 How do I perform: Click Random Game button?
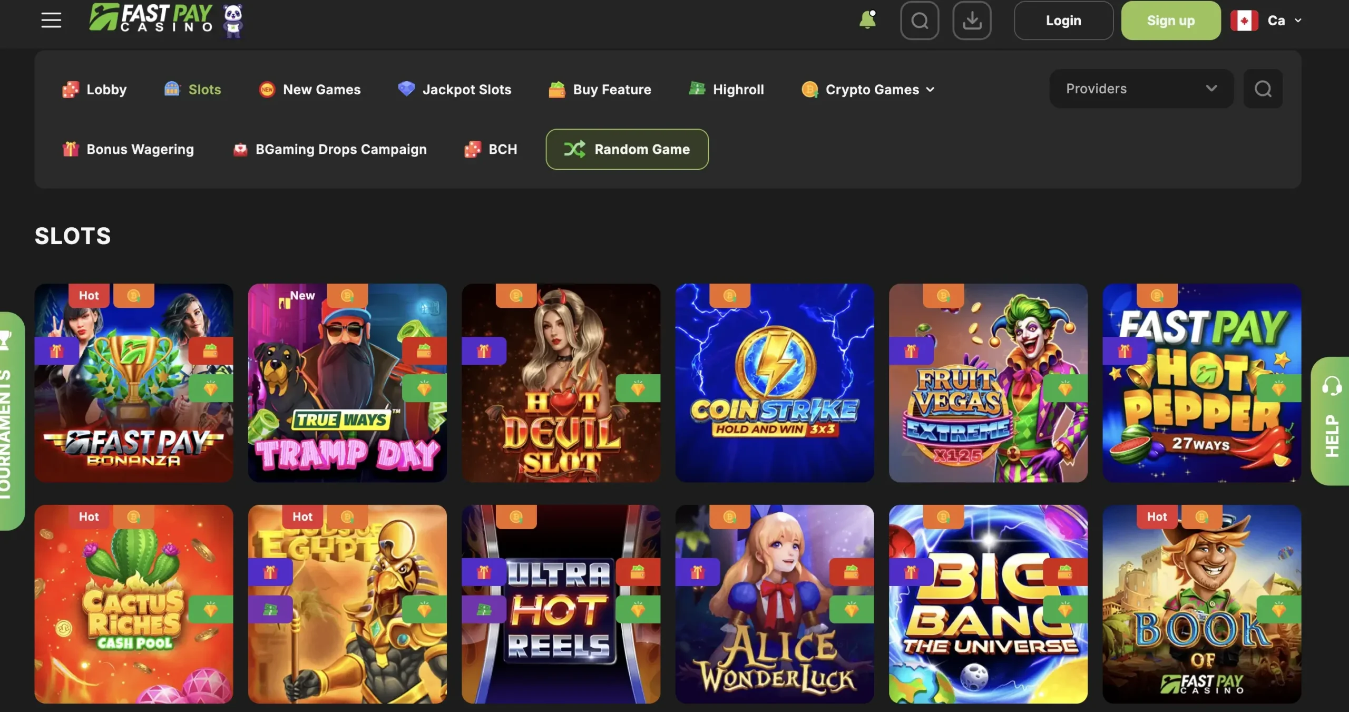[x=627, y=149]
